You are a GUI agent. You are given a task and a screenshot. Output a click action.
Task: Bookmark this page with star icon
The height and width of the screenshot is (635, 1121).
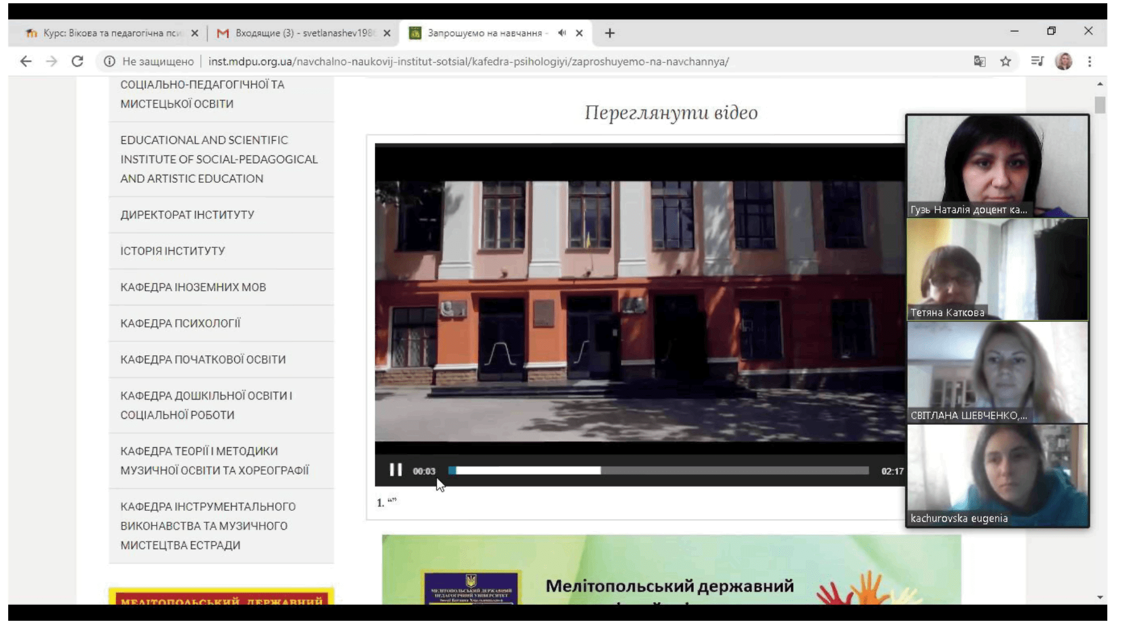(1005, 61)
